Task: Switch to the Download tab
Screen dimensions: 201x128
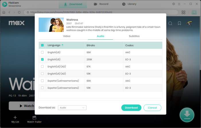Action: tap(73, 4)
